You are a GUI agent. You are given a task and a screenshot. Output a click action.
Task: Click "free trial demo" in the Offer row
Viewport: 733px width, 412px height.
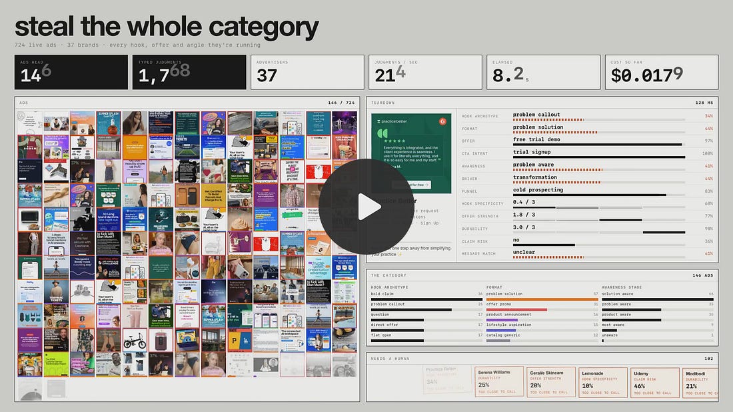[536, 139]
